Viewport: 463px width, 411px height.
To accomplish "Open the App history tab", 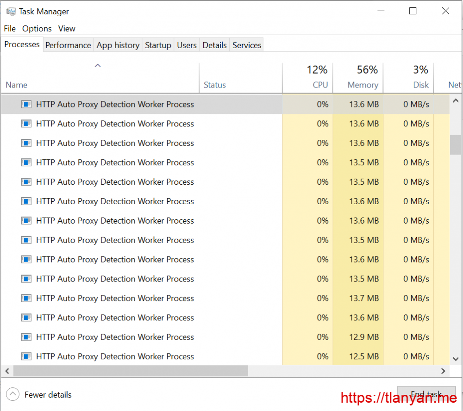I will point(118,45).
